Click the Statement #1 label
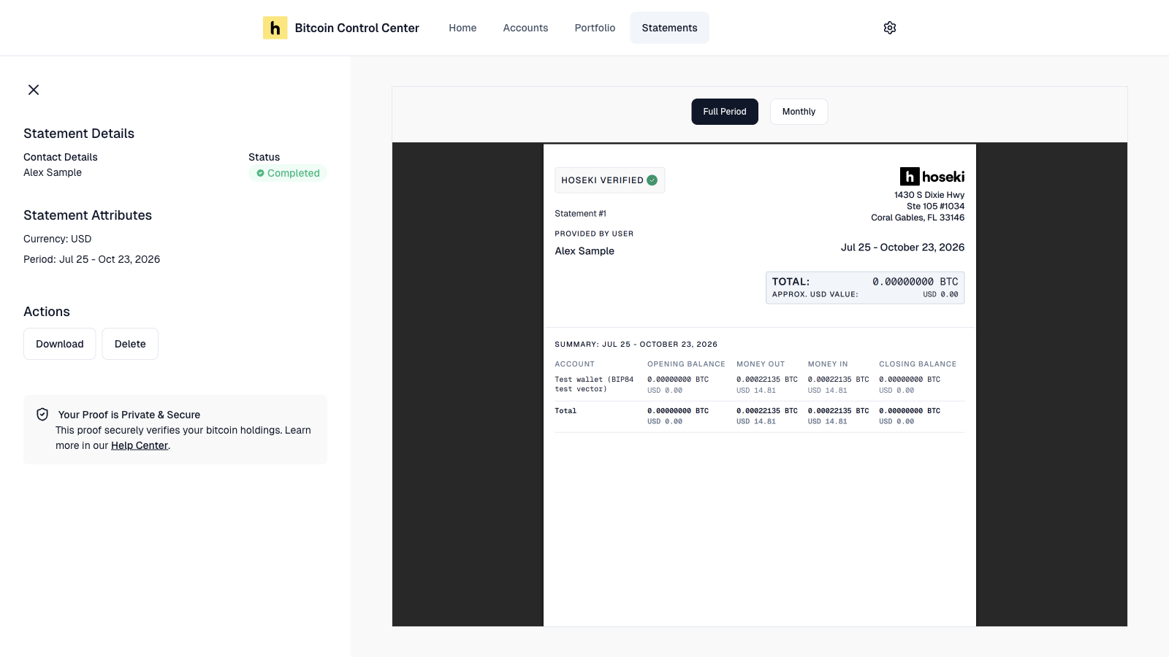Screen dimensions: 1169x657 click(x=580, y=214)
